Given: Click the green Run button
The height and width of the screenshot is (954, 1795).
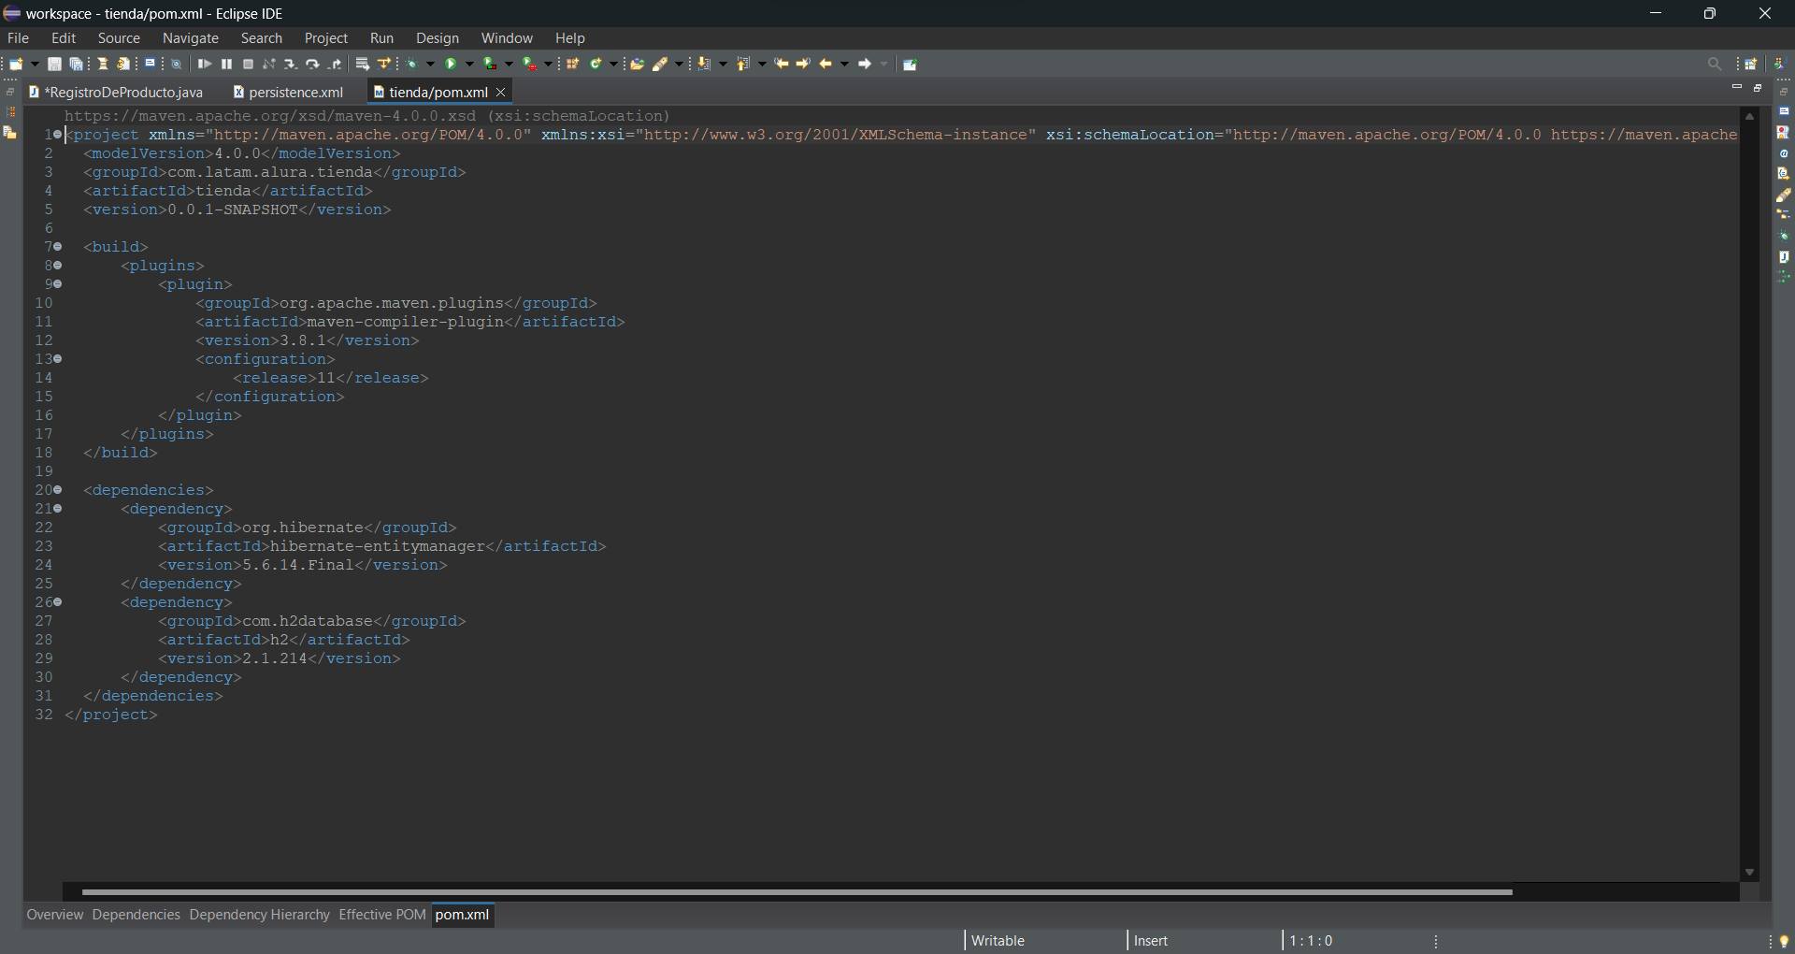Looking at the screenshot, I should pos(452,64).
